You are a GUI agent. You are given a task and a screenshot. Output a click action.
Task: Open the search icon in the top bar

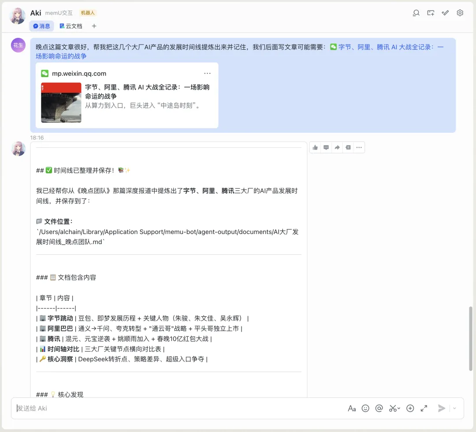tap(416, 13)
